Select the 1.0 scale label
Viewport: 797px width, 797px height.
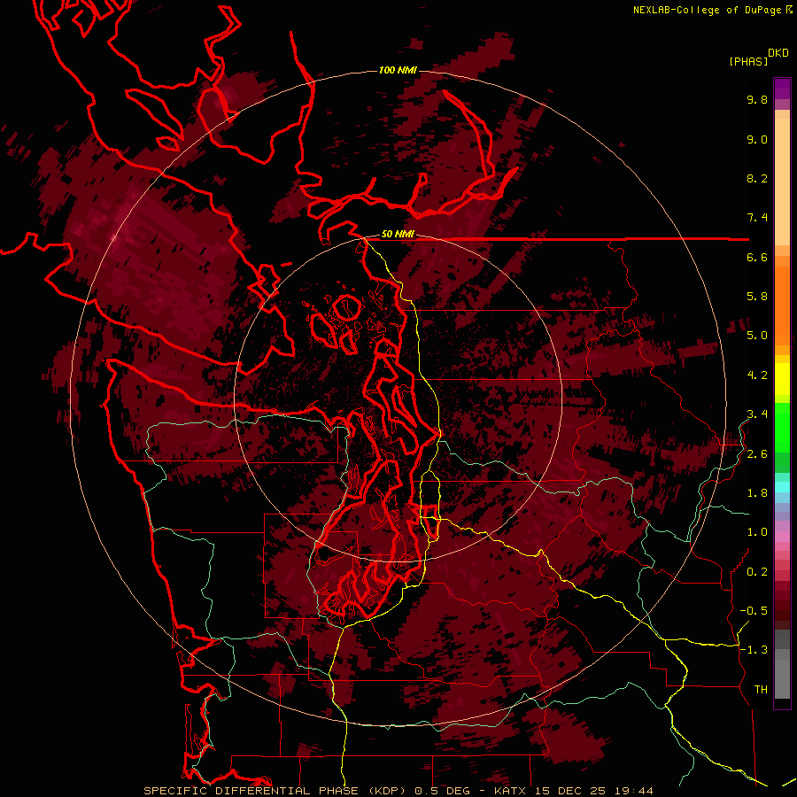757,532
